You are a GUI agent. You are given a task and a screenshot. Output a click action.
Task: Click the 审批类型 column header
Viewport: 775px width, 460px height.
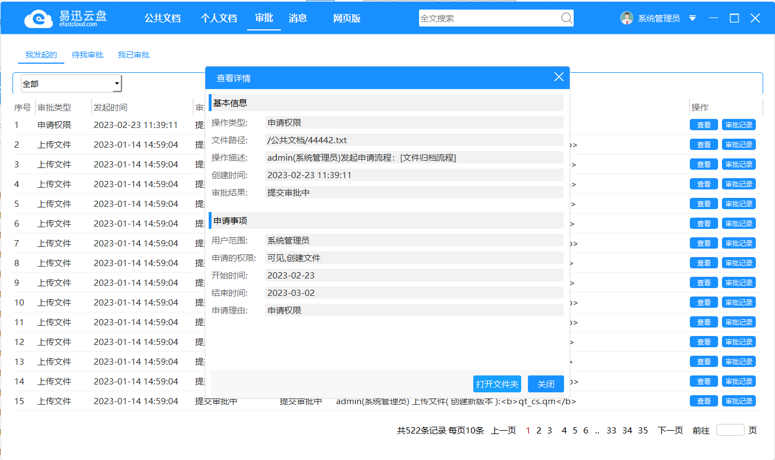(x=55, y=107)
